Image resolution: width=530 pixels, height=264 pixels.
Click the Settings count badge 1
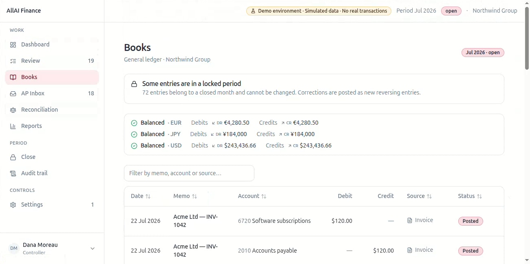[93, 205]
